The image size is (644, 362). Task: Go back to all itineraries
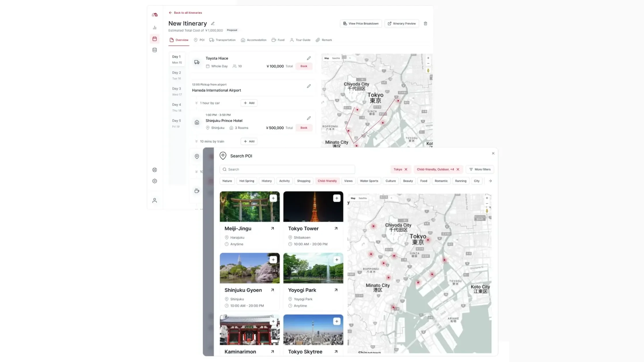click(x=185, y=13)
